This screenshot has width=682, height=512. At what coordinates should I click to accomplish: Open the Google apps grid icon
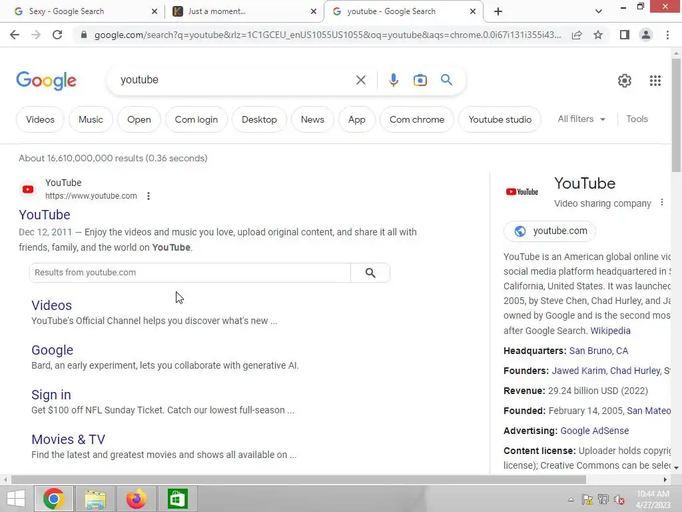[x=655, y=81]
